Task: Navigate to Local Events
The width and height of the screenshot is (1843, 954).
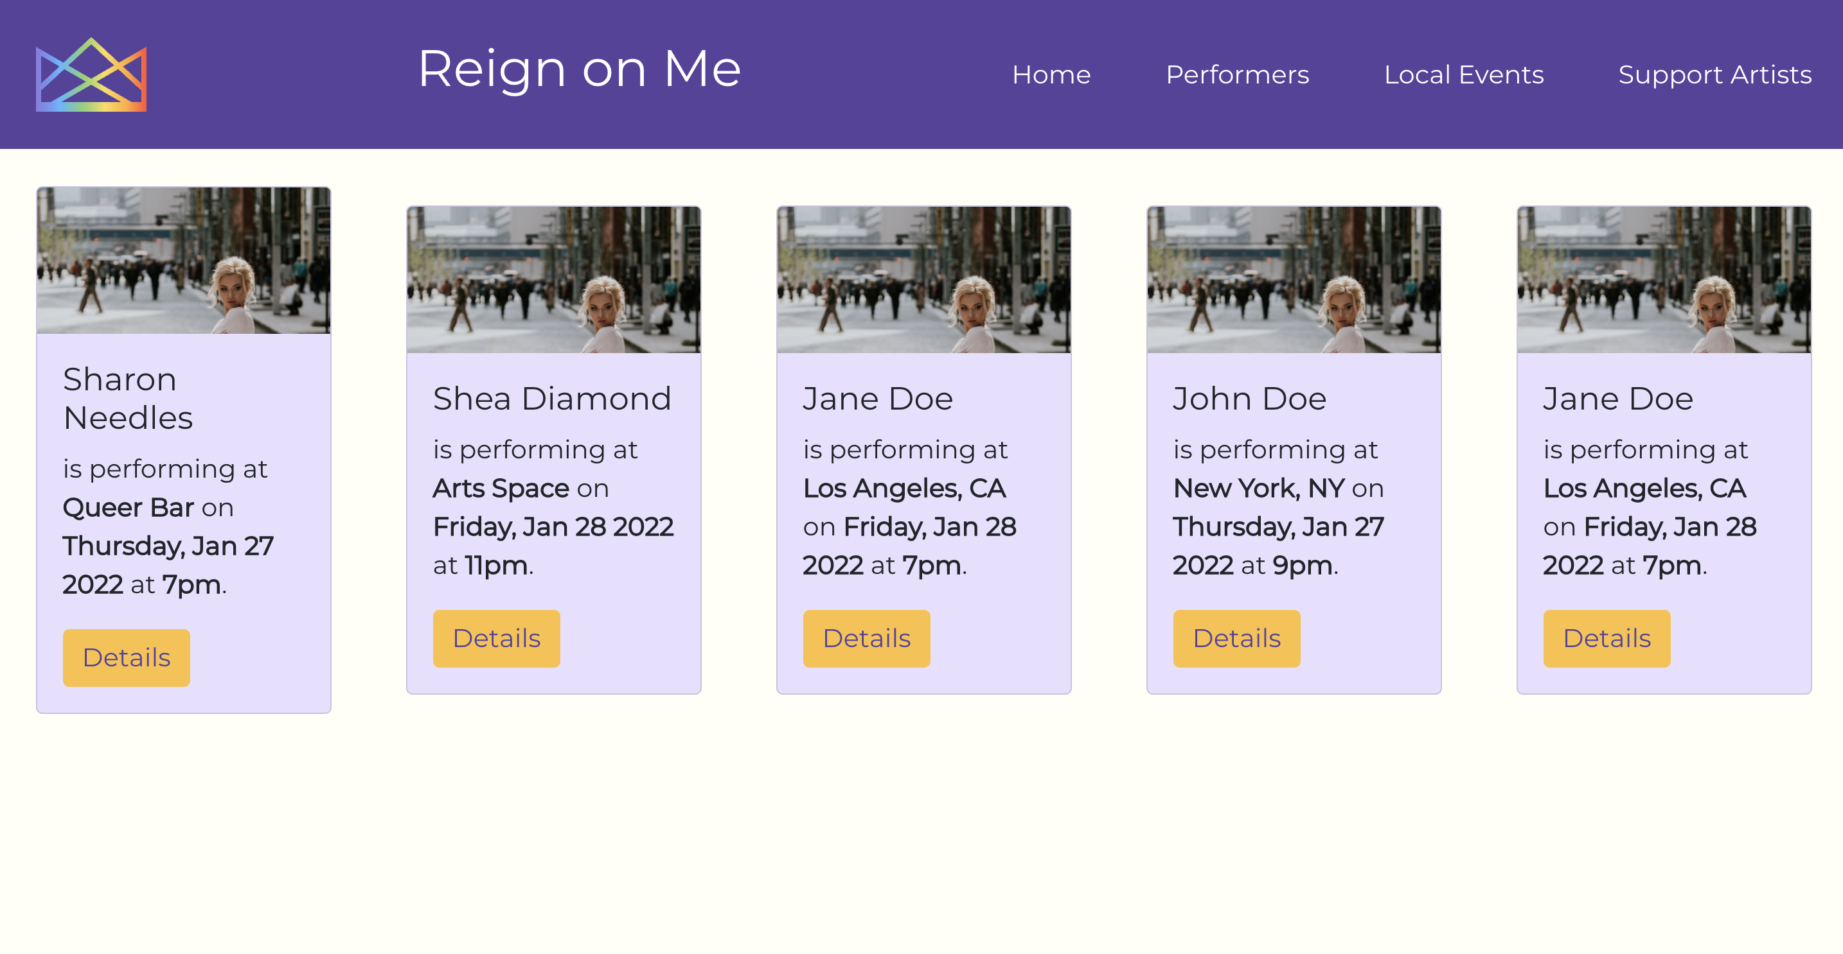Action: point(1463,74)
